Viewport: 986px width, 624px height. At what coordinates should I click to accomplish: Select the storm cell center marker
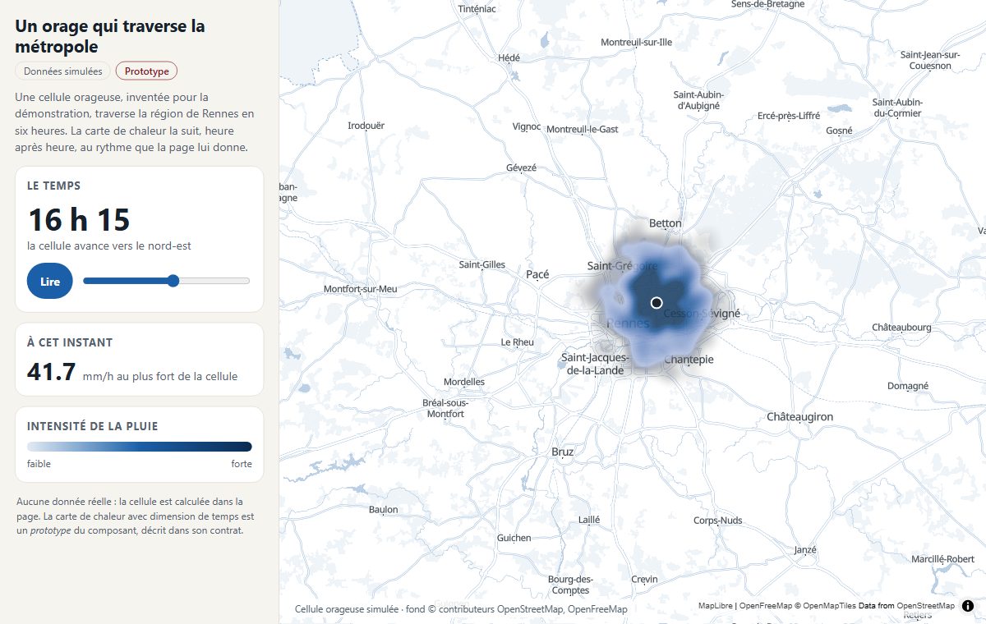pos(657,303)
